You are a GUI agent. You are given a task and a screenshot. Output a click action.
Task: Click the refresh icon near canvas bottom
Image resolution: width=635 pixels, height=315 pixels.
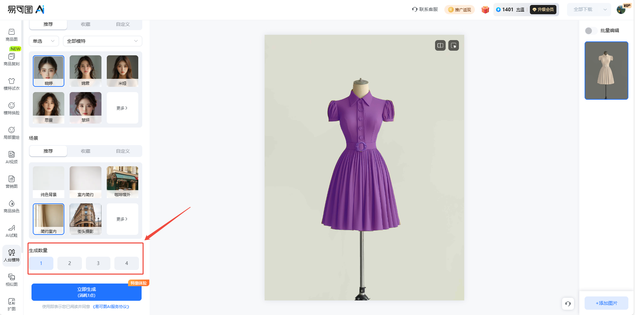pos(568,303)
